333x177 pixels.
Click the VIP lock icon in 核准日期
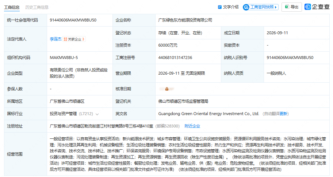click(167, 89)
